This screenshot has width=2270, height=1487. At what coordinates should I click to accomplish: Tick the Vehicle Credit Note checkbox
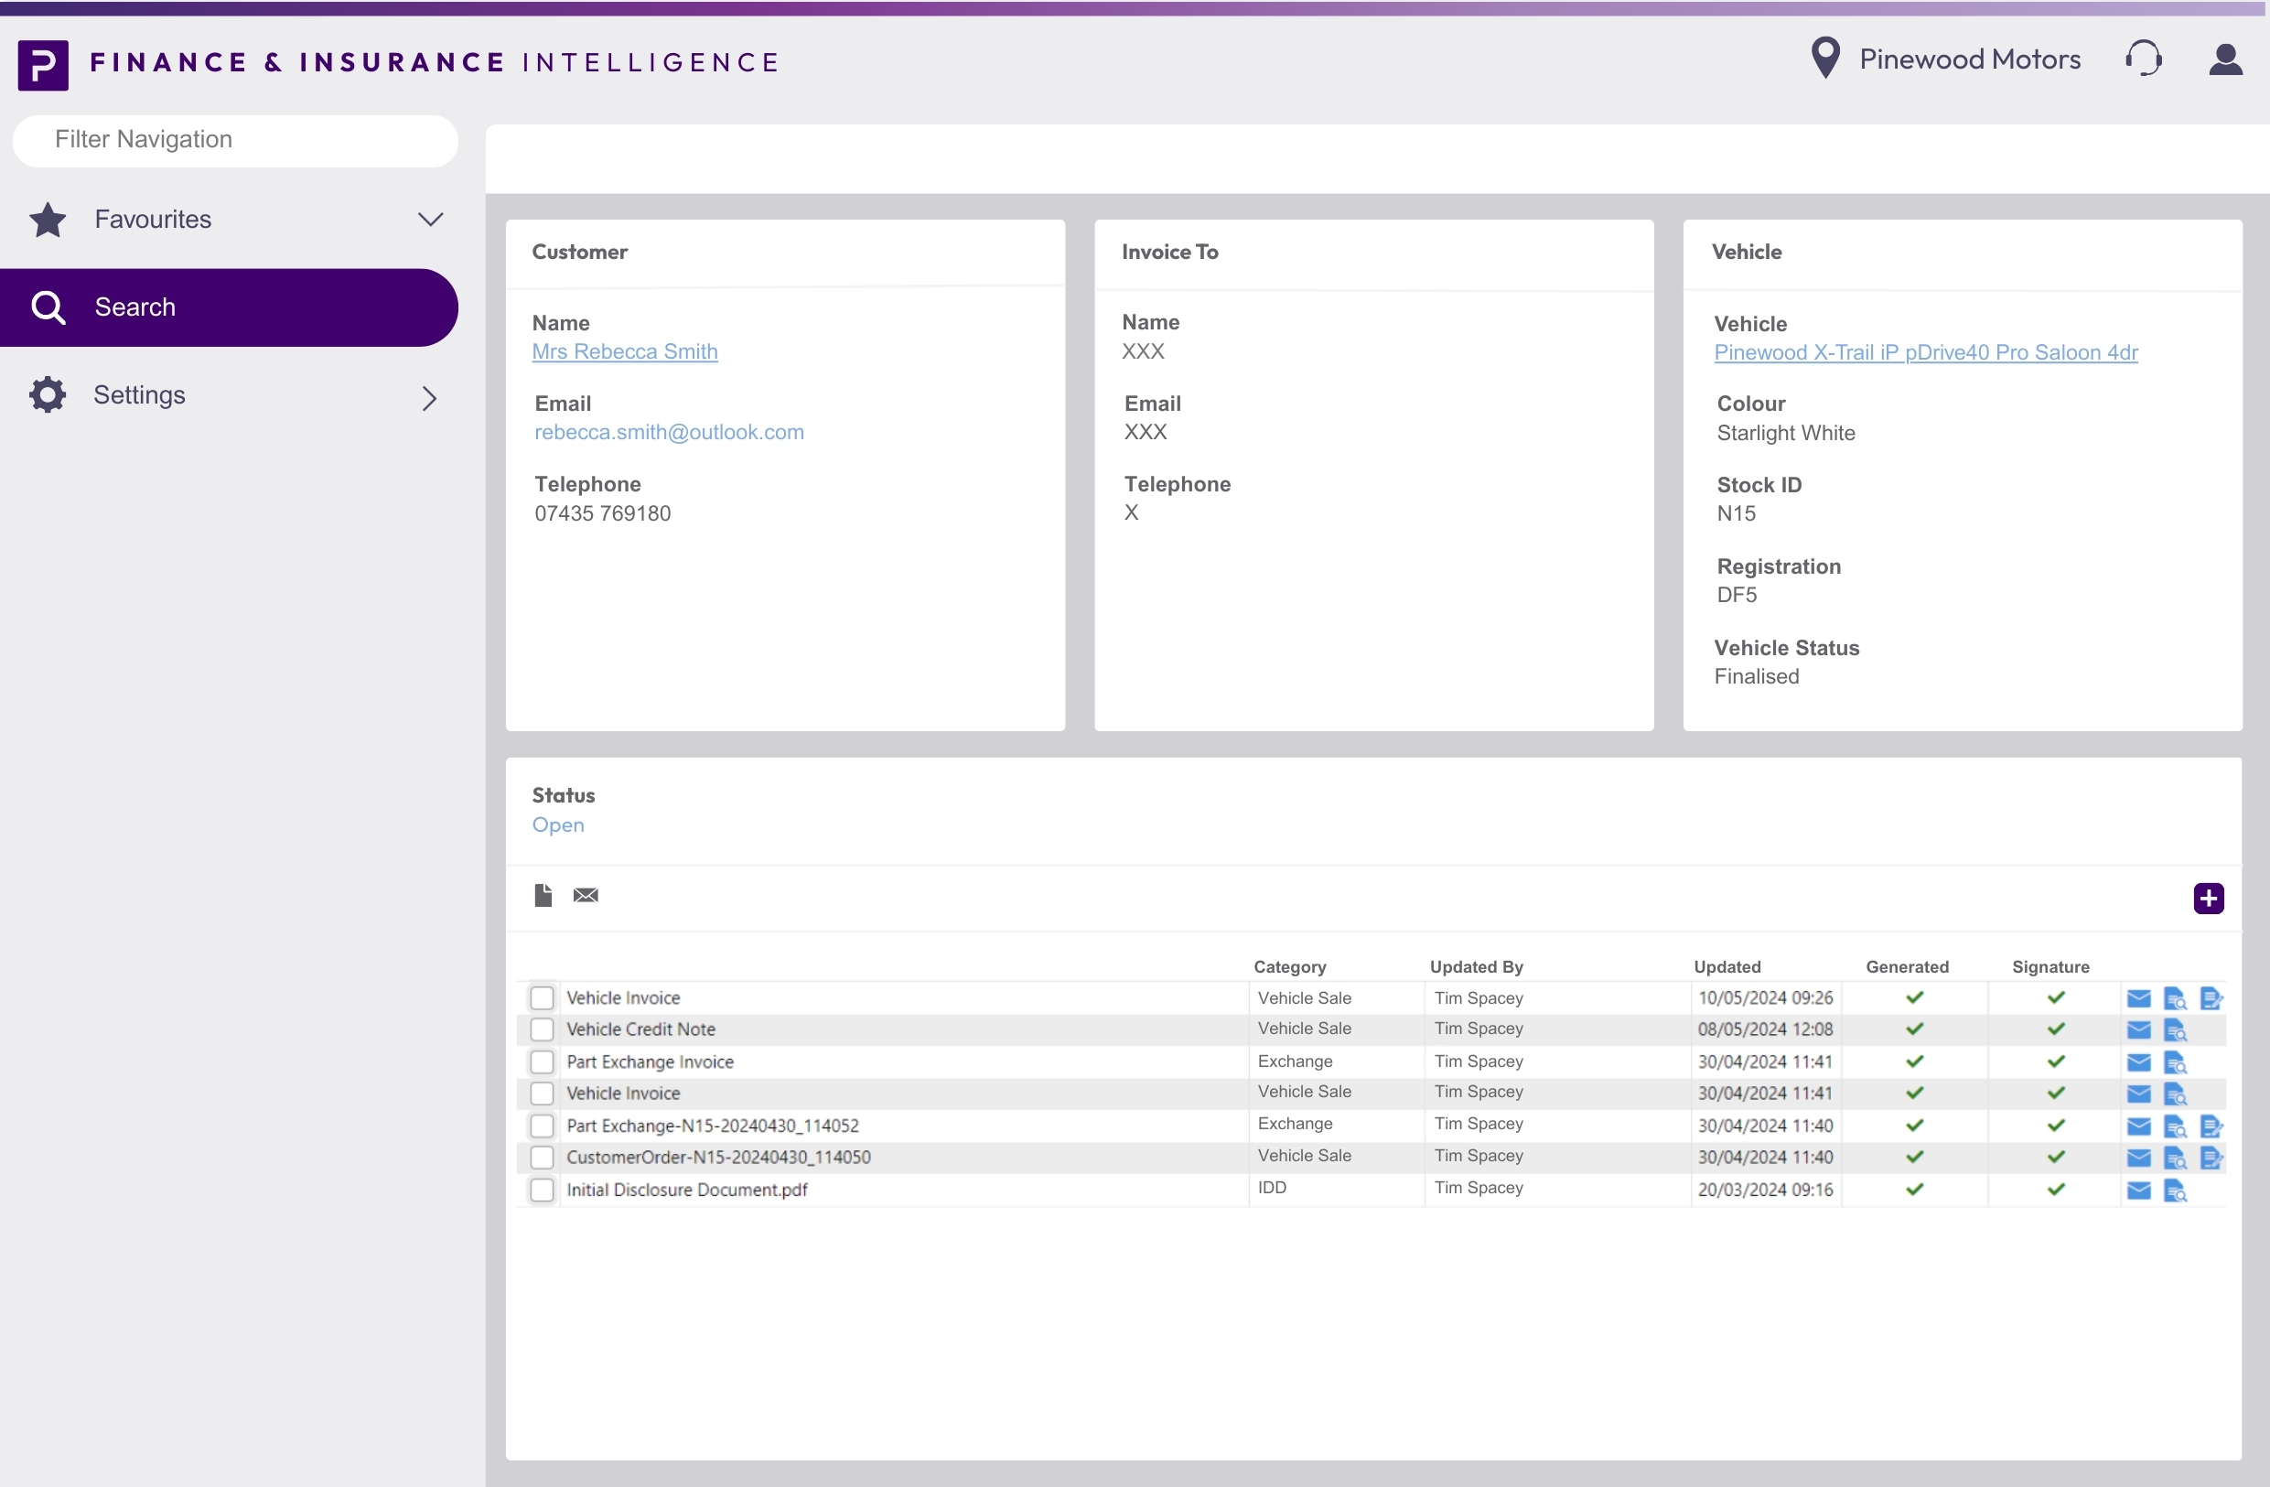[542, 1029]
